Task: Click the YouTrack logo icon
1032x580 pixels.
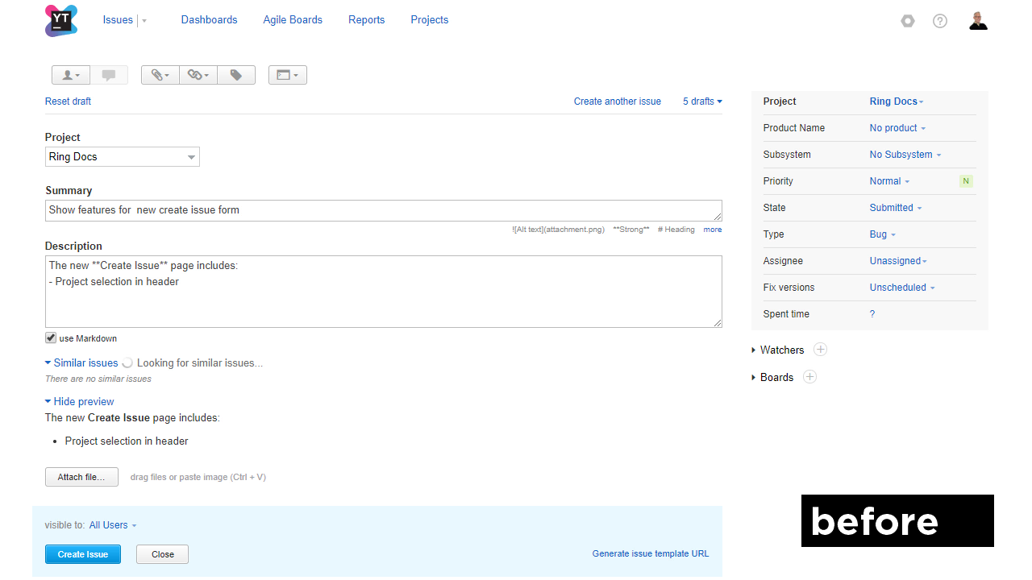Action: (61, 20)
